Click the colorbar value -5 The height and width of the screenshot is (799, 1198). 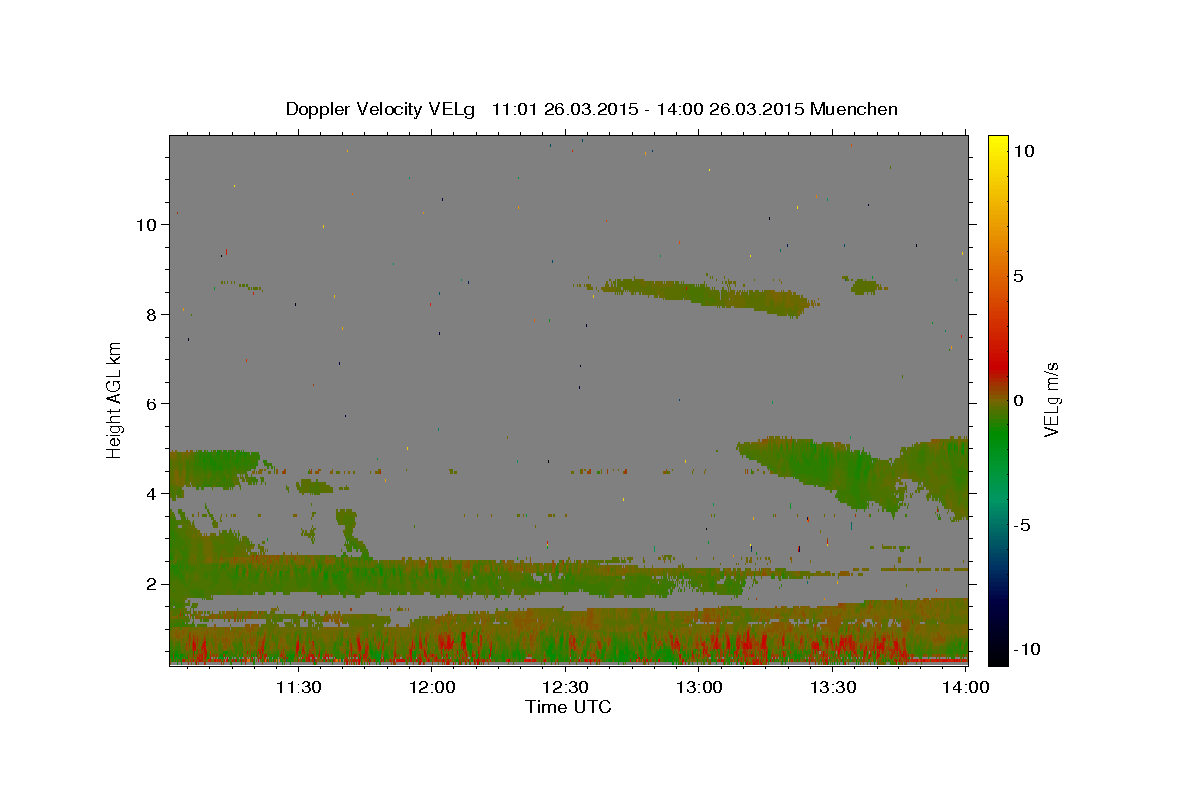point(1022,525)
